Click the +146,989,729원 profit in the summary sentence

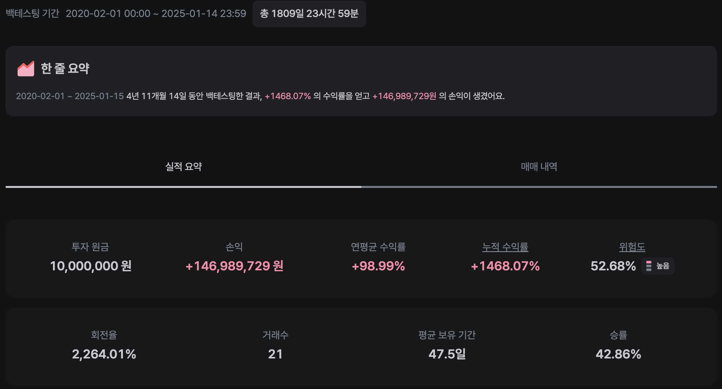coord(404,96)
